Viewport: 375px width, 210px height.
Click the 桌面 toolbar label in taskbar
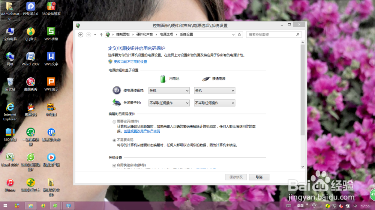click(x=300, y=206)
